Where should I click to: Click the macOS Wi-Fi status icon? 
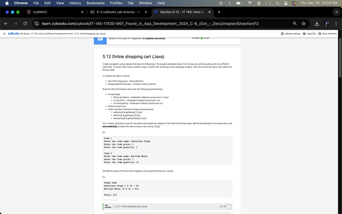249,3
